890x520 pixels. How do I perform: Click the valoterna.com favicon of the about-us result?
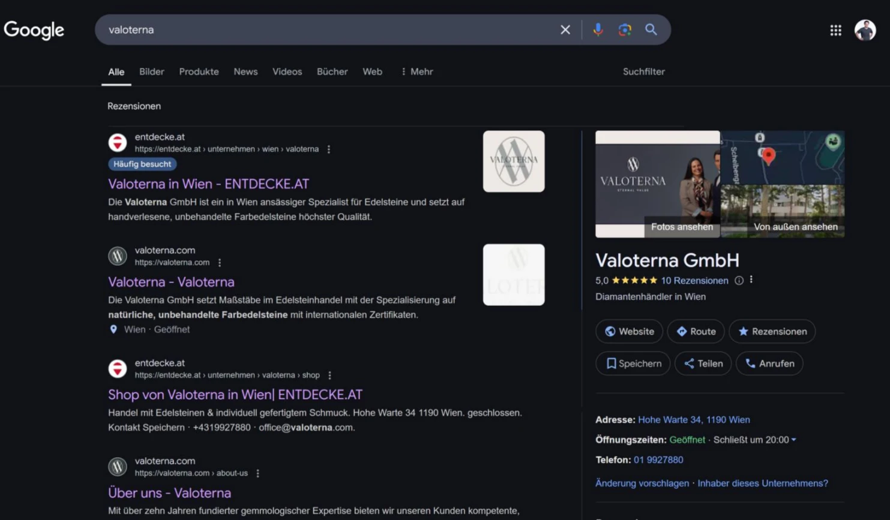coord(118,467)
